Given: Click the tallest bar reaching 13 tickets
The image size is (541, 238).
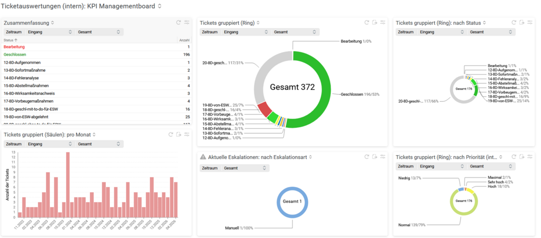Looking at the screenshot, I should click(x=68, y=184).
